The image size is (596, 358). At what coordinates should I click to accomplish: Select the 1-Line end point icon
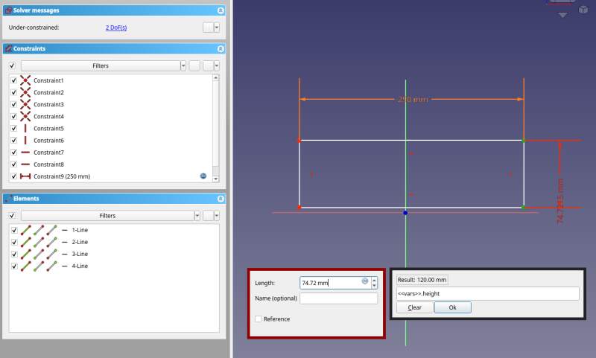(51, 230)
